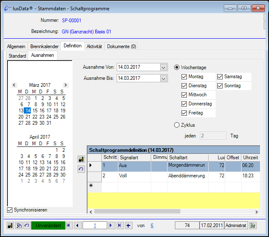The image size is (269, 237).
Task: Switch to the Brennkalender tab
Action: pyautogui.click(x=44, y=46)
